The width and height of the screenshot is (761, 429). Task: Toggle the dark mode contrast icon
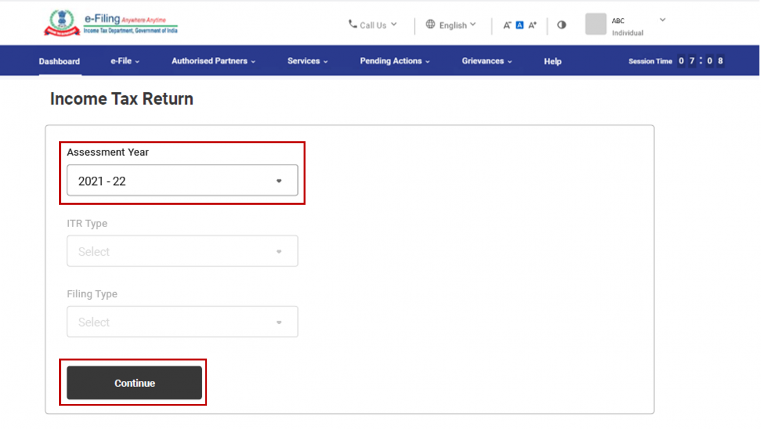tap(561, 25)
